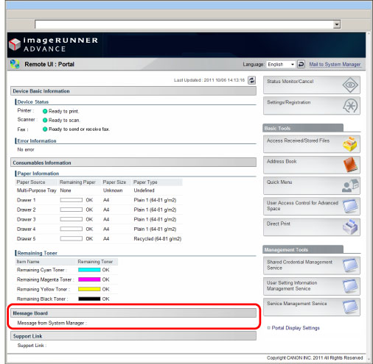Open the Direct Print printer icon

[x=350, y=227]
